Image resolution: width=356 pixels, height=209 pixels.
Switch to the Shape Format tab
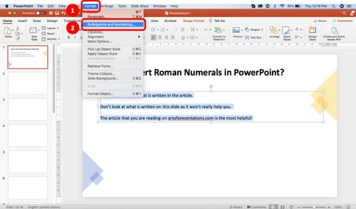(x=193, y=21)
